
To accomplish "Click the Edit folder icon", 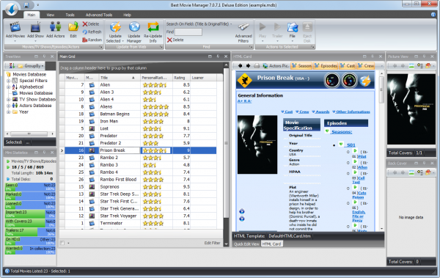I will point(73,26).
